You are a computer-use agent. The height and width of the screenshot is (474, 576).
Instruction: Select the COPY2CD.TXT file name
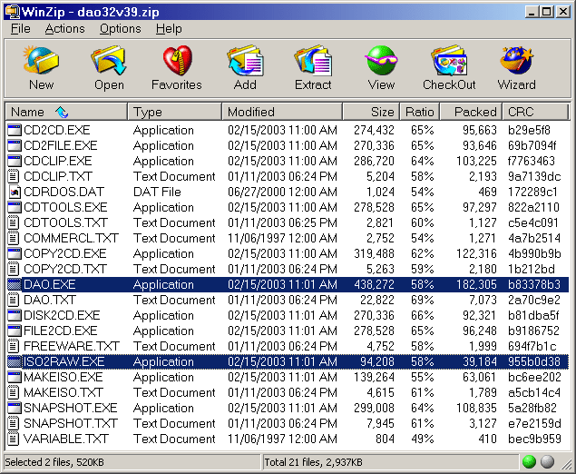coord(65,269)
